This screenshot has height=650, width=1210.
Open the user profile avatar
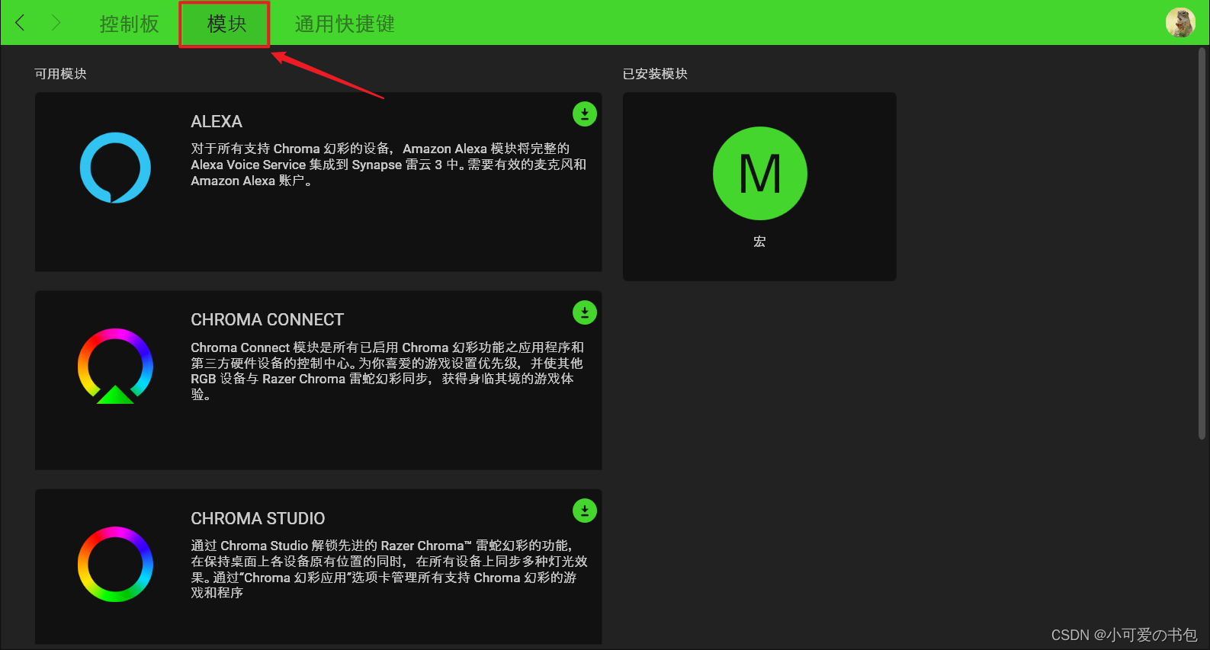tap(1180, 23)
